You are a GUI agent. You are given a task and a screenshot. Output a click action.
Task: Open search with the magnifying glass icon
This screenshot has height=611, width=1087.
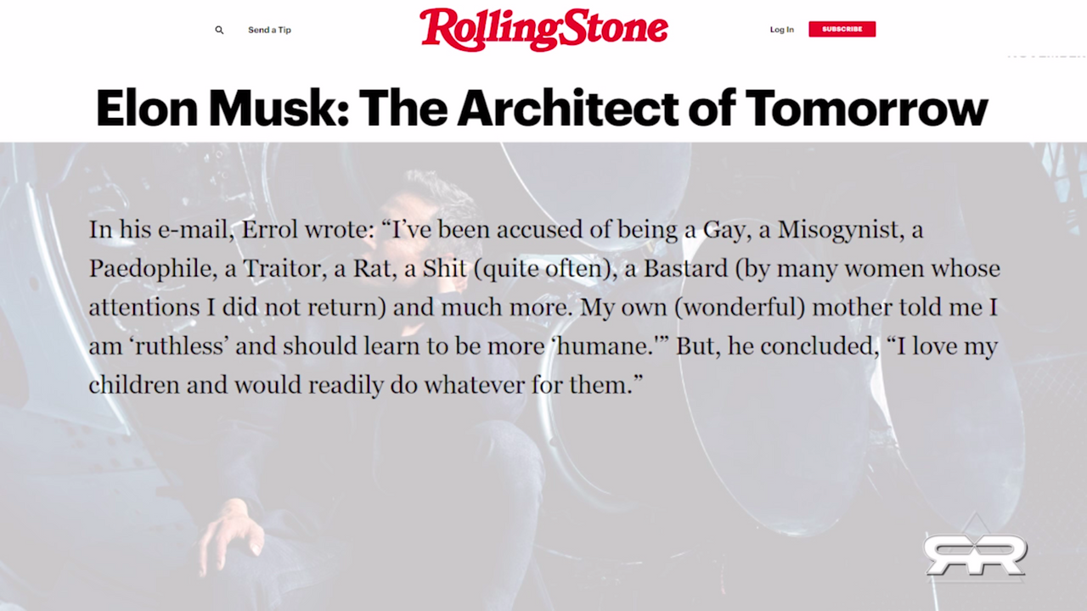tap(219, 30)
